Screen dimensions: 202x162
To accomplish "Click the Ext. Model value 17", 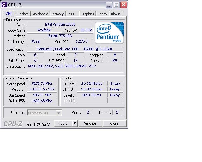I will 76,60.
